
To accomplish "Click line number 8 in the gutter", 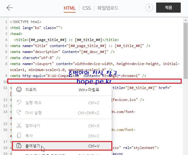I will (6, 64).
